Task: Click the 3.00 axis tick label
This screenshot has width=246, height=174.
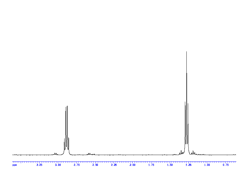Action: (58, 165)
